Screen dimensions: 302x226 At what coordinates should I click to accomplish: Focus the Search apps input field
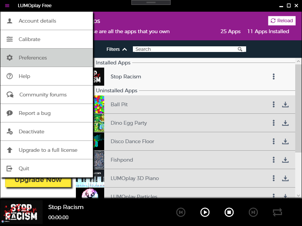189,49
